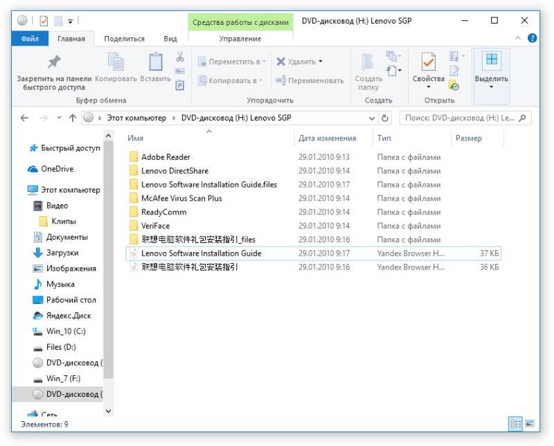Click the Back arrow navigation icon

pyautogui.click(x=24, y=118)
